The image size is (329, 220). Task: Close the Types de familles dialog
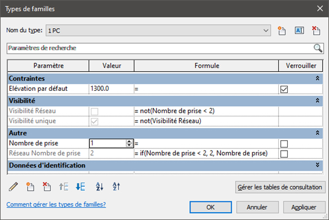click(320, 8)
